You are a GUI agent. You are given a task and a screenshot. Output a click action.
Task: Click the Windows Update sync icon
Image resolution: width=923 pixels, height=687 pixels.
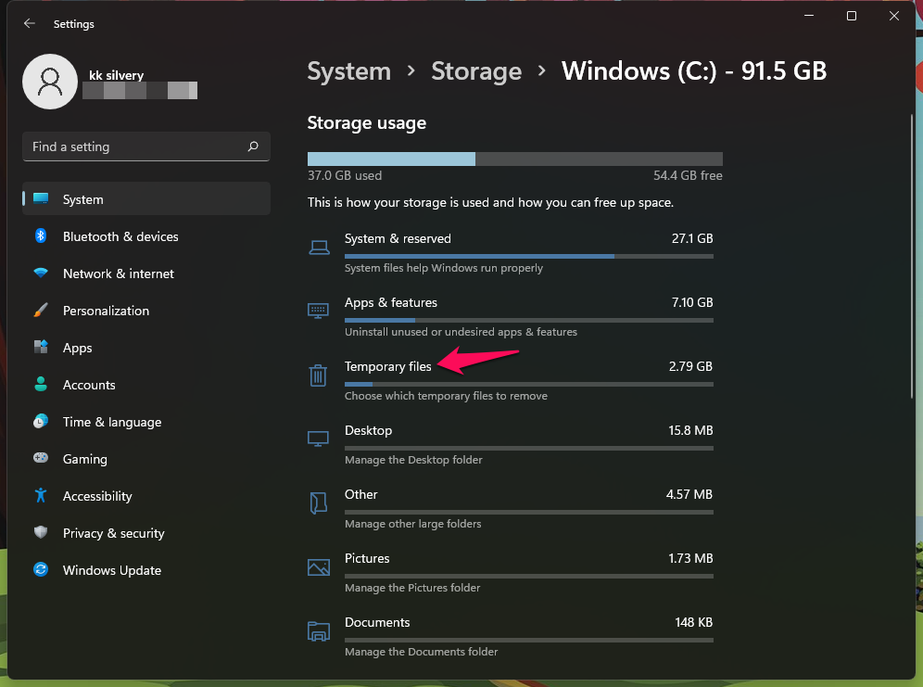coord(41,570)
